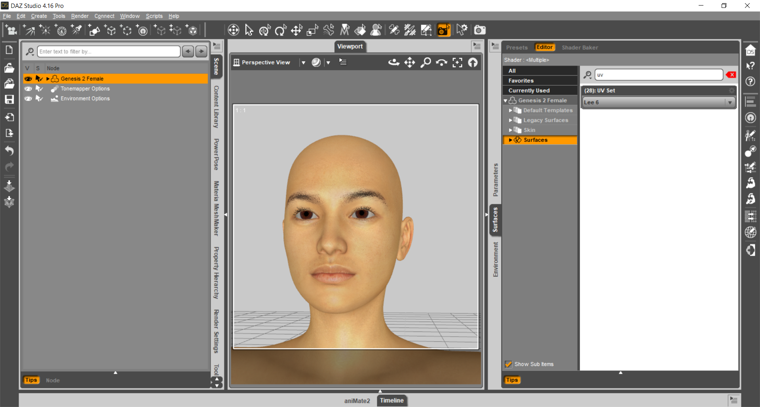Click the Undo arrow in left sidebar

point(9,151)
